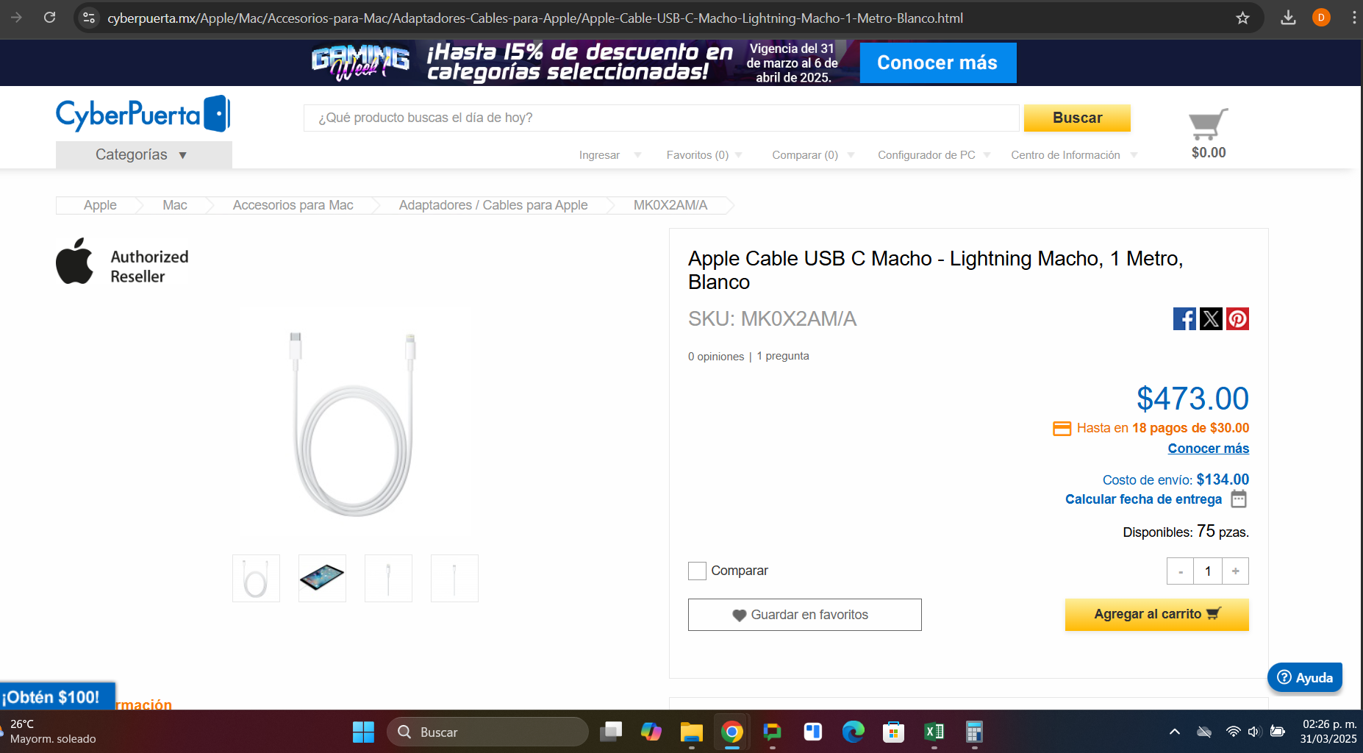Open the Ingresar dropdown menu

click(609, 155)
